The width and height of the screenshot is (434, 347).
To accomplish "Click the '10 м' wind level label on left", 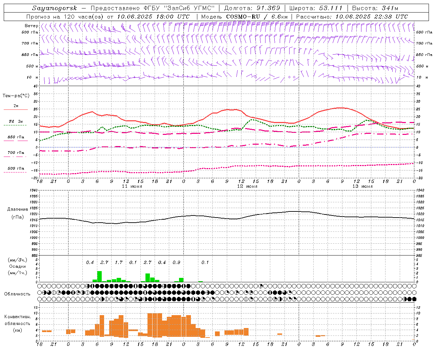I will [x=33, y=78].
